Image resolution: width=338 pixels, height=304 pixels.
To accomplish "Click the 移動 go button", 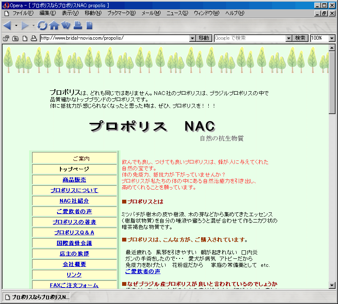I will point(204,38).
